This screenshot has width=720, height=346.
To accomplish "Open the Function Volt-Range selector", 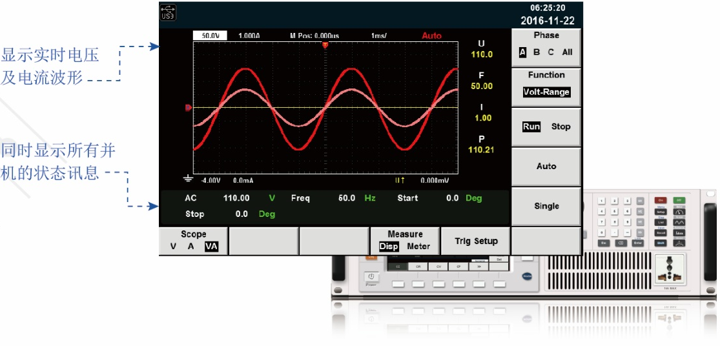I will pos(546,92).
